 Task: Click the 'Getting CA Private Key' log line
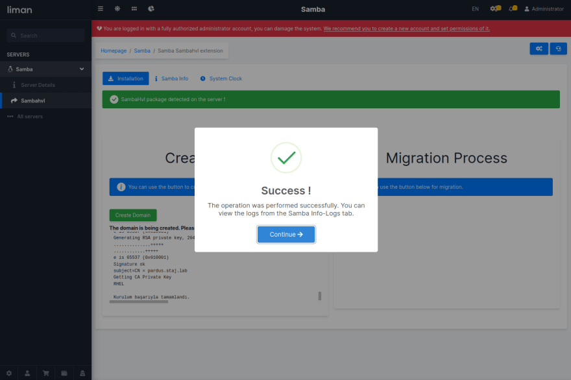point(142,278)
